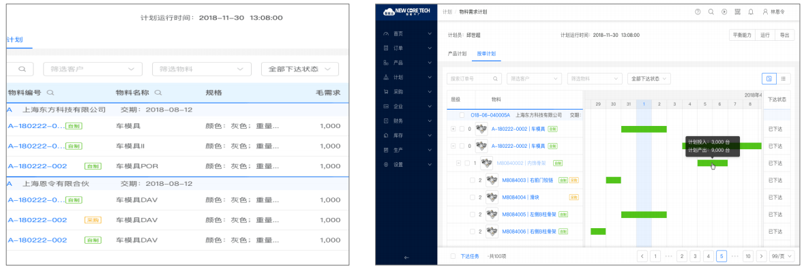Expand the 首页 sidebar chevron

(430, 34)
